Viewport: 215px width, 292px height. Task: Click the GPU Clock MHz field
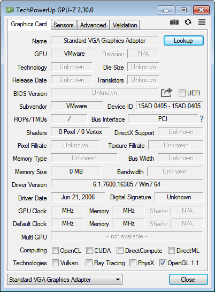coord(67,211)
